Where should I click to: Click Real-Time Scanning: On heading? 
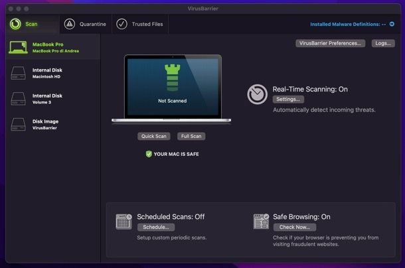[310, 90]
